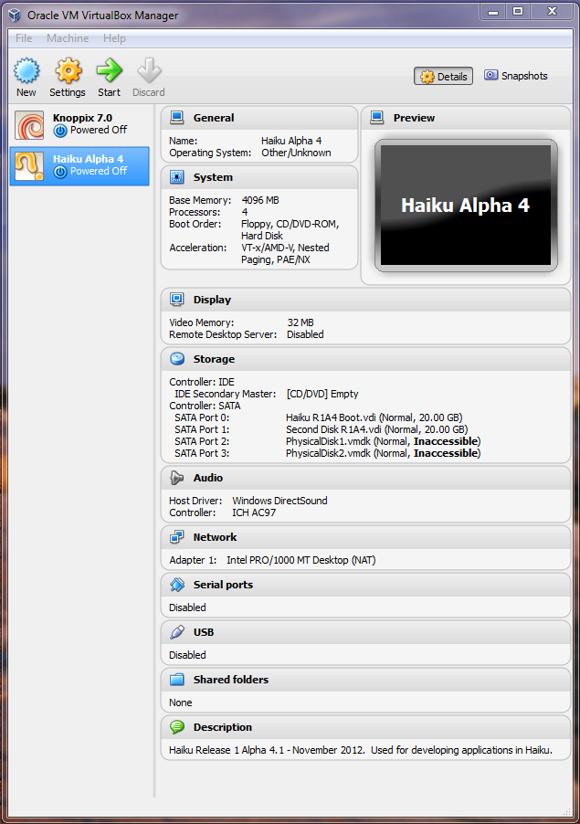Screen dimensions: 580x824
Task: Click 'Intel PRO/1000 MT Desktop (NAT)' adapter text
Action: [x=301, y=560]
